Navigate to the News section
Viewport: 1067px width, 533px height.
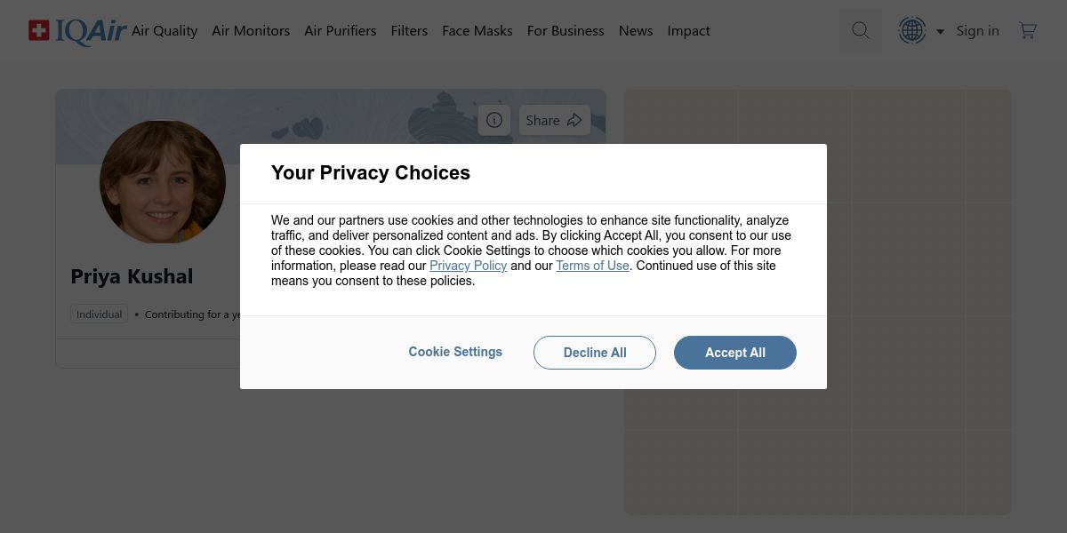click(x=636, y=30)
